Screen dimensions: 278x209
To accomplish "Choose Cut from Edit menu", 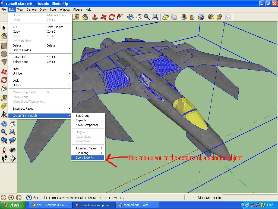I will tap(40, 27).
